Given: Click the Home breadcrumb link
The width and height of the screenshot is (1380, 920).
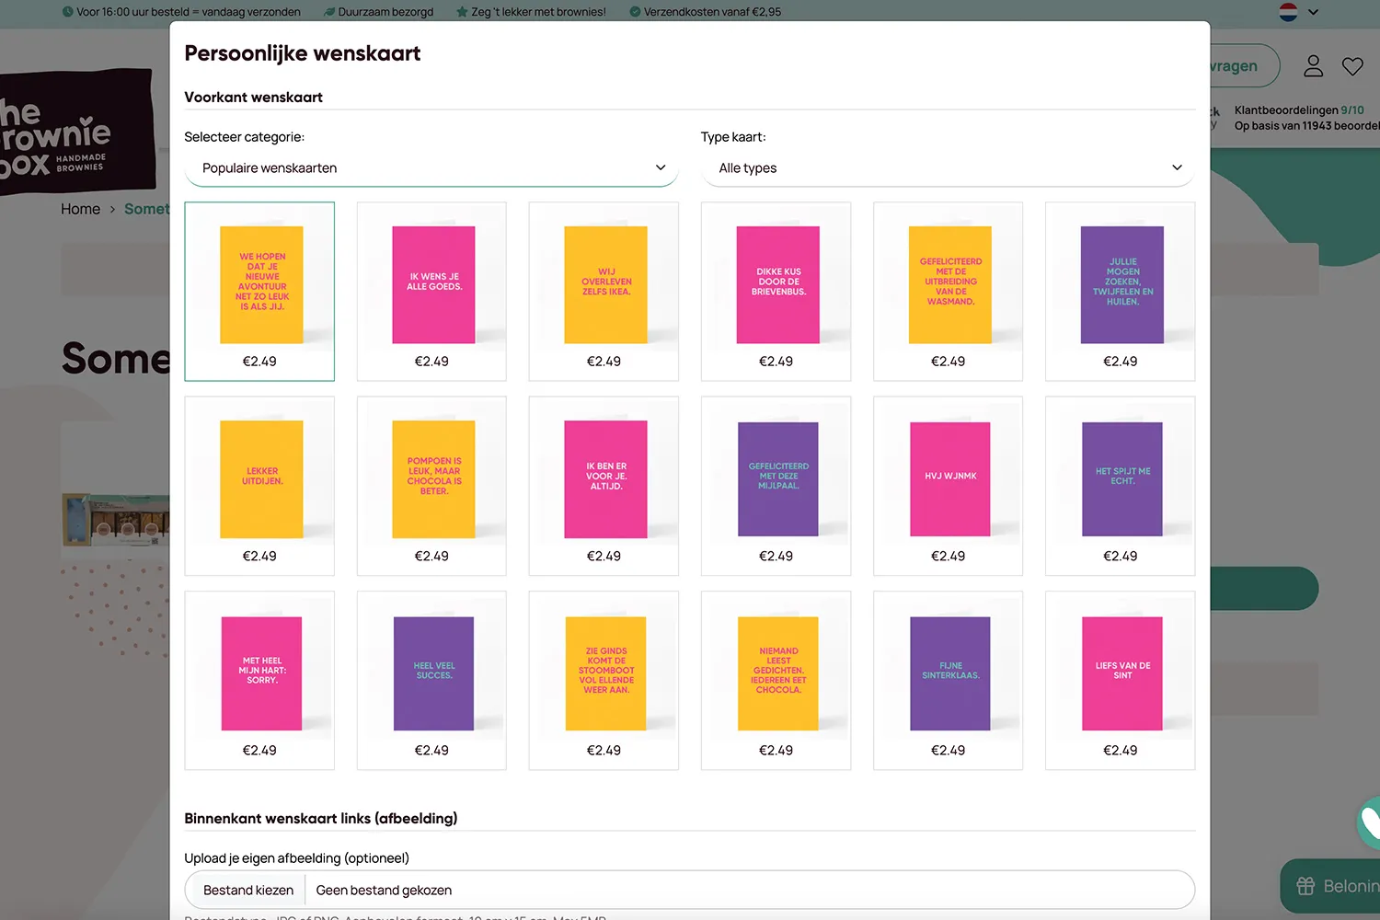Looking at the screenshot, I should [80, 209].
